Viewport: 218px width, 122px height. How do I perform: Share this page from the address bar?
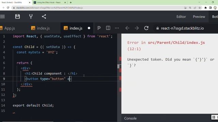(x=195, y=8)
